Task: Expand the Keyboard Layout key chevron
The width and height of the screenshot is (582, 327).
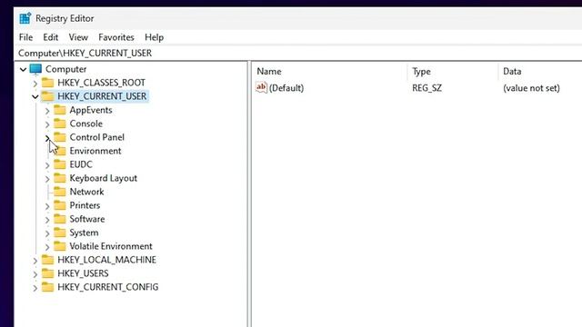Action: pos(47,179)
